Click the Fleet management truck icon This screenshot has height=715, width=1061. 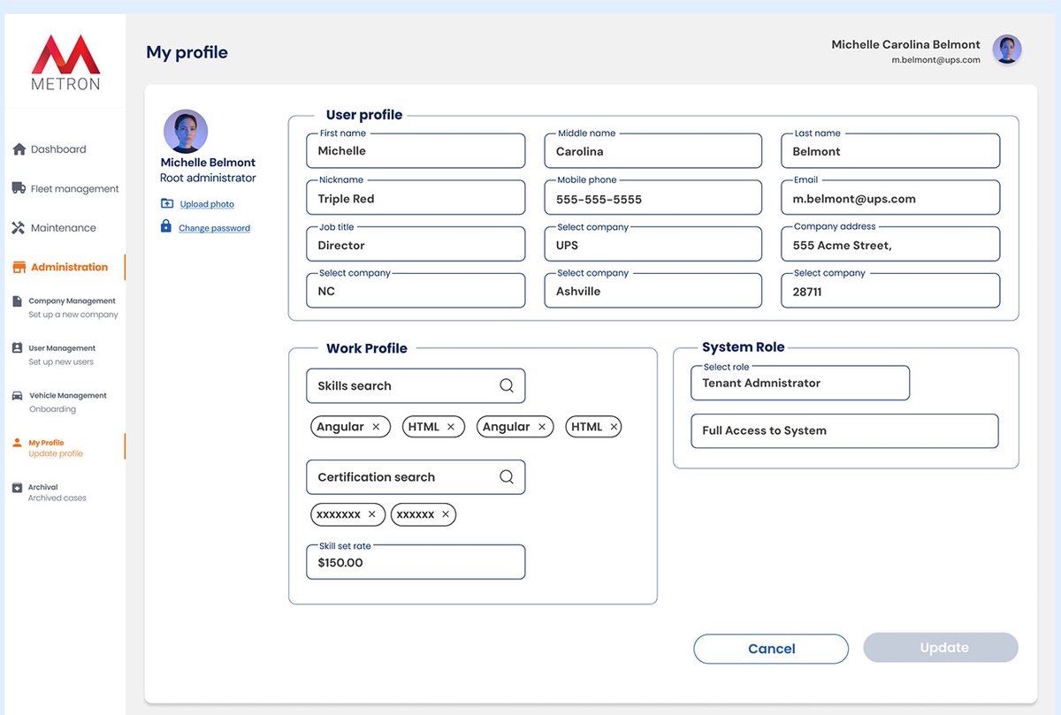[19, 188]
